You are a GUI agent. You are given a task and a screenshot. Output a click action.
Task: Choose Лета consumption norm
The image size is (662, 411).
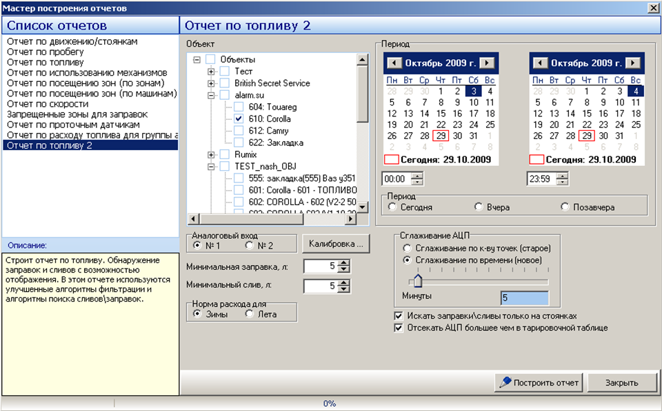(250, 314)
